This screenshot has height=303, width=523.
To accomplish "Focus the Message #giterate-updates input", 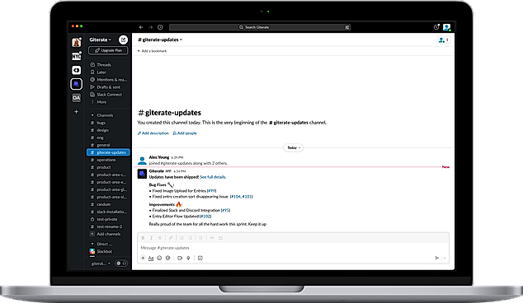I will coord(293,248).
